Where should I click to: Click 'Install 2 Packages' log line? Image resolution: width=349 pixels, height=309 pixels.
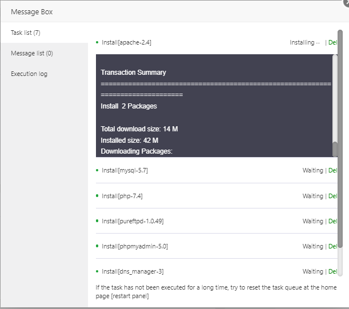(x=129, y=106)
